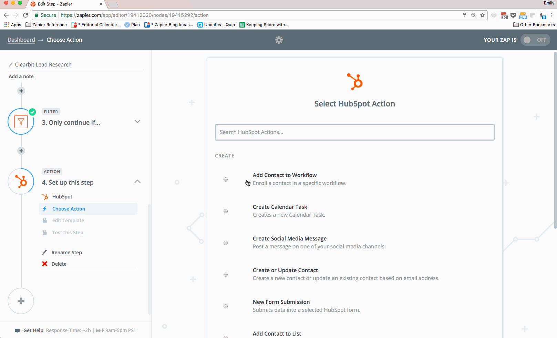Open Zapier Blog Ideas bookmark
The image size is (557, 338).
tap(169, 25)
